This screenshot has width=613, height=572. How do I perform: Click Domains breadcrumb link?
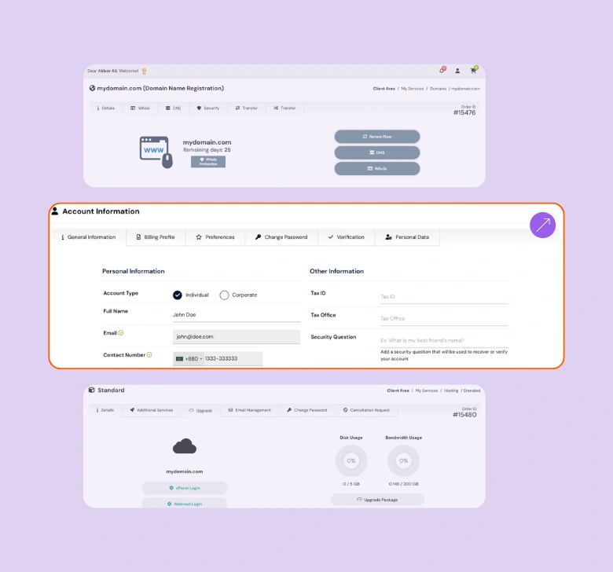438,89
